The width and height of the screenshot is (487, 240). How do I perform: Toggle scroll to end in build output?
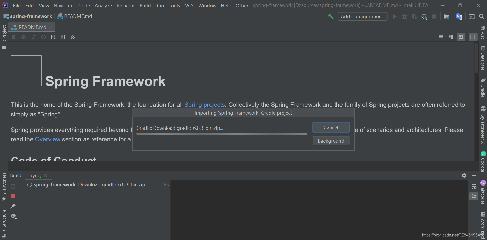474,196
